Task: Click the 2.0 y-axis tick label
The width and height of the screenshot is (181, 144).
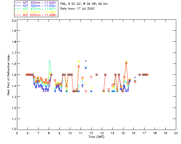Action: 14,21
